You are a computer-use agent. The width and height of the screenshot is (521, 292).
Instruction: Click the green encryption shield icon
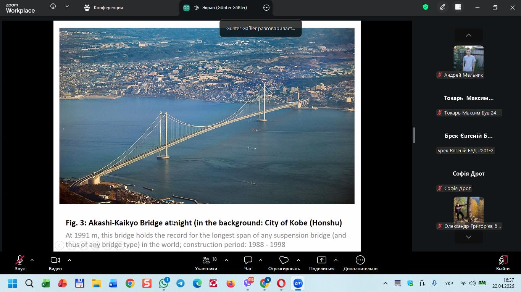426,7
